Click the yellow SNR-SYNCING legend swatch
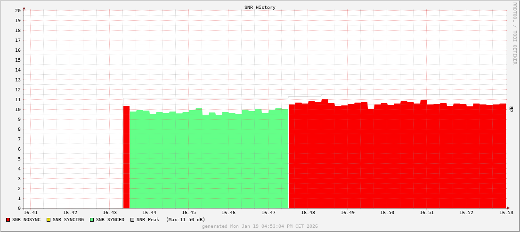This screenshot has width=520, height=232. pos(48,220)
